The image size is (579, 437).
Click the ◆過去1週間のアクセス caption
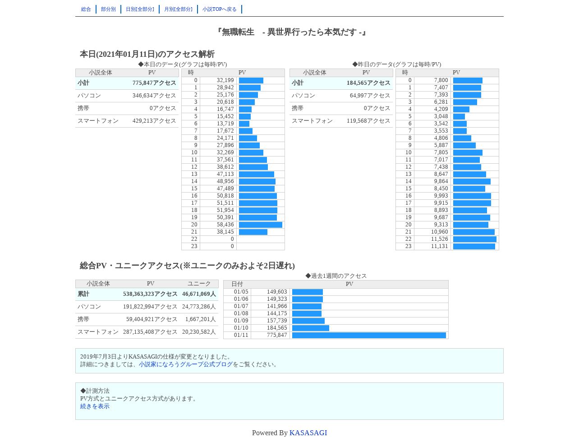click(x=336, y=276)
